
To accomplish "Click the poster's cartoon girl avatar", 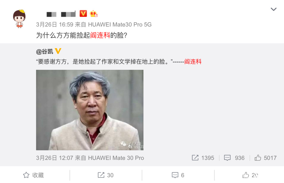I will (19, 19).
